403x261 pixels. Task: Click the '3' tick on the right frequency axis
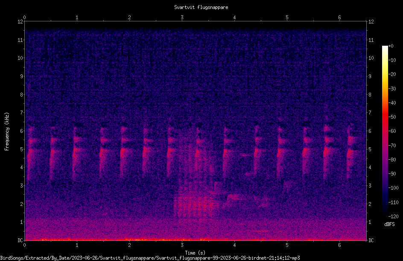click(x=370, y=186)
